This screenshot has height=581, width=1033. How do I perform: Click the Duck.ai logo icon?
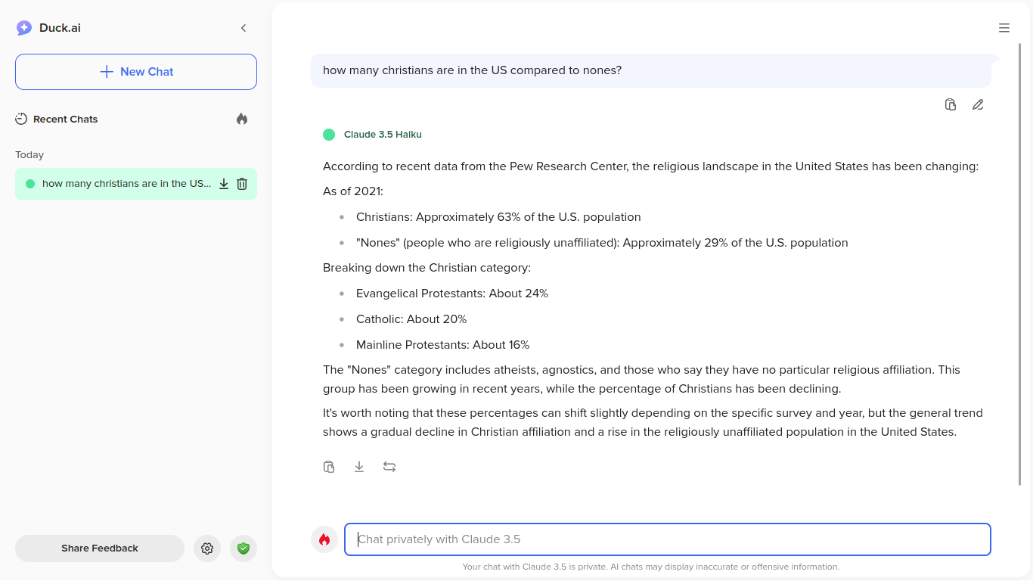point(24,28)
